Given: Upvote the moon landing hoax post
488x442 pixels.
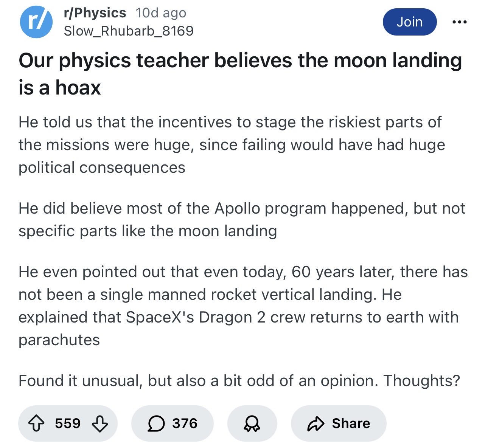Looking at the screenshot, I should (37, 423).
